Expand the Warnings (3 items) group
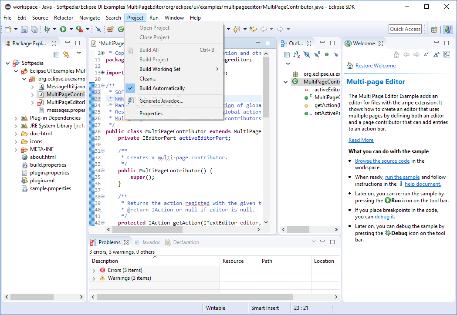Screen dimensions: 457x315 (94, 278)
